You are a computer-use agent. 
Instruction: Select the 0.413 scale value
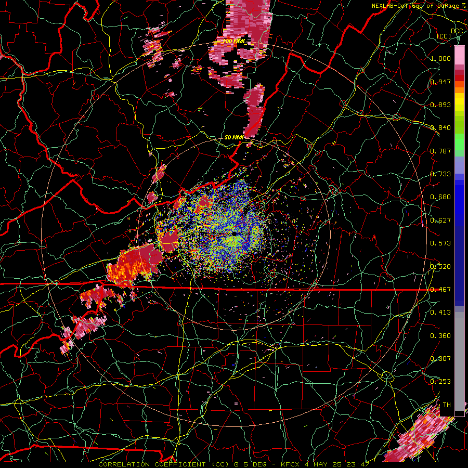click(440, 313)
